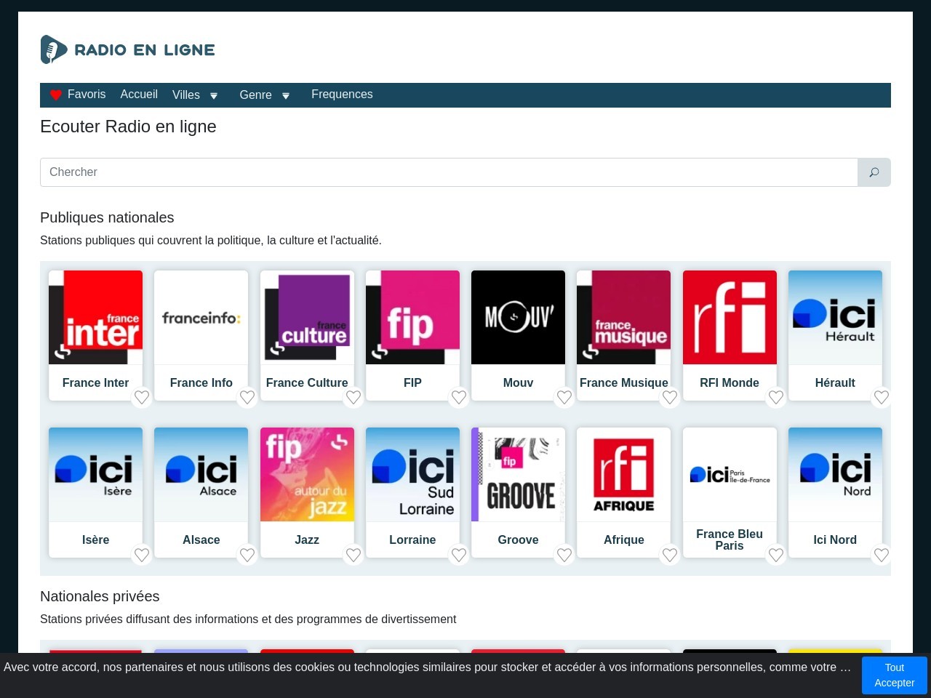The height and width of the screenshot is (698, 931).
Task: Open the Alsace title link
Action: [x=201, y=539]
